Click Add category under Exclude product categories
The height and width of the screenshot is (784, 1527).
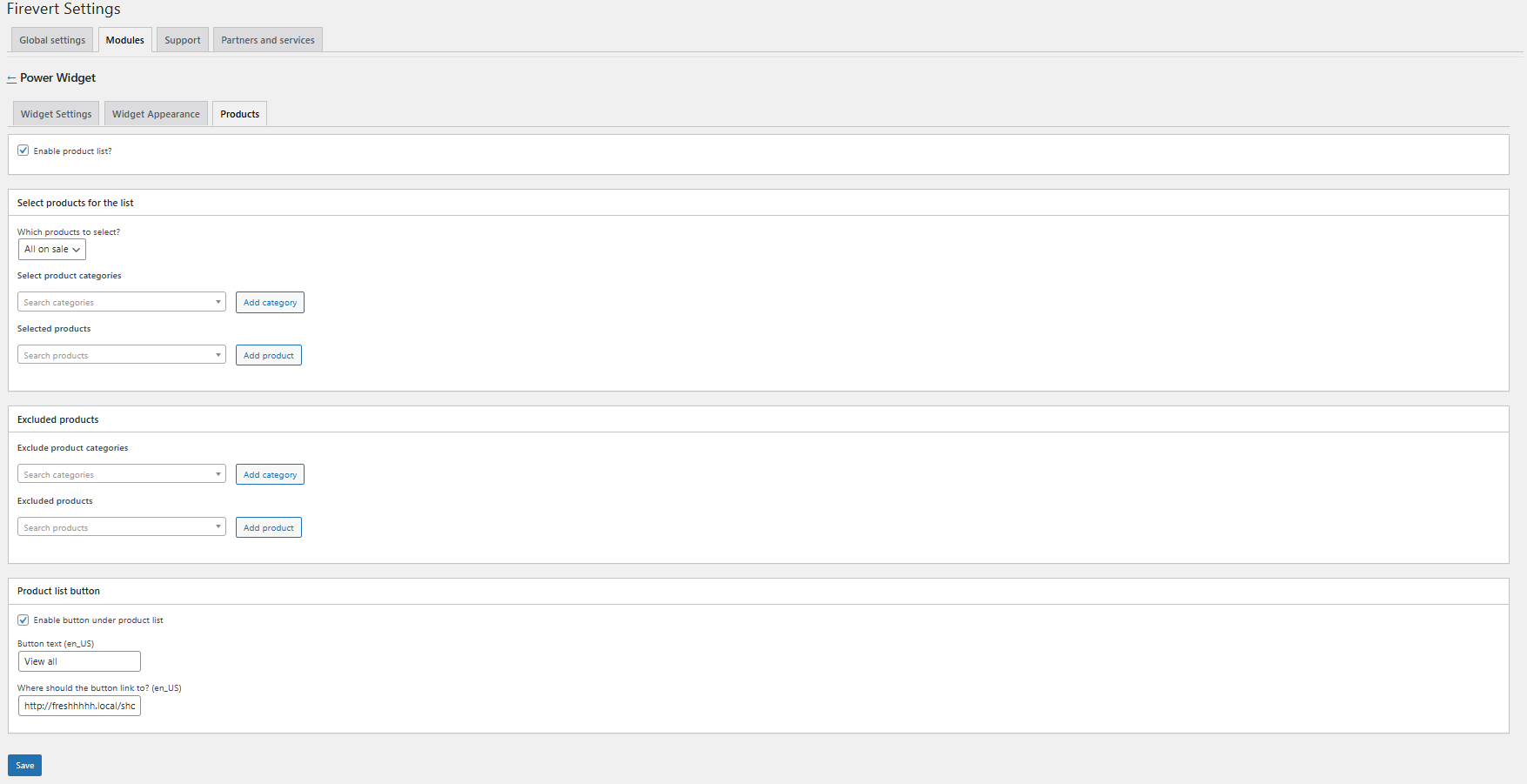click(270, 475)
